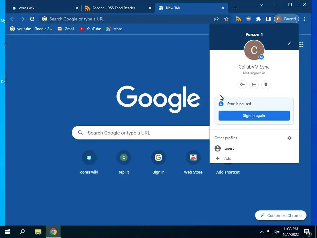Open the Feeder RSS extension icon
317x238 pixels.
point(239,19)
